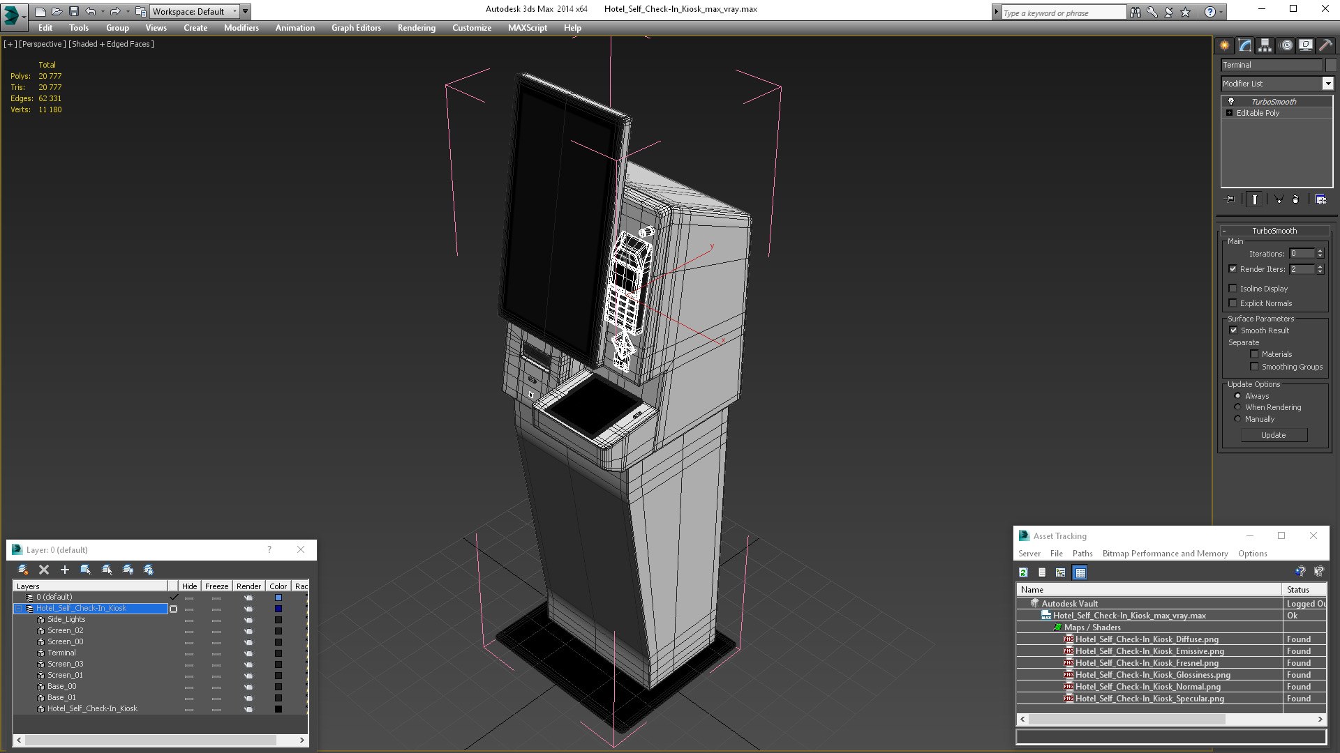Enable Isoline Display checkbox

(1233, 289)
